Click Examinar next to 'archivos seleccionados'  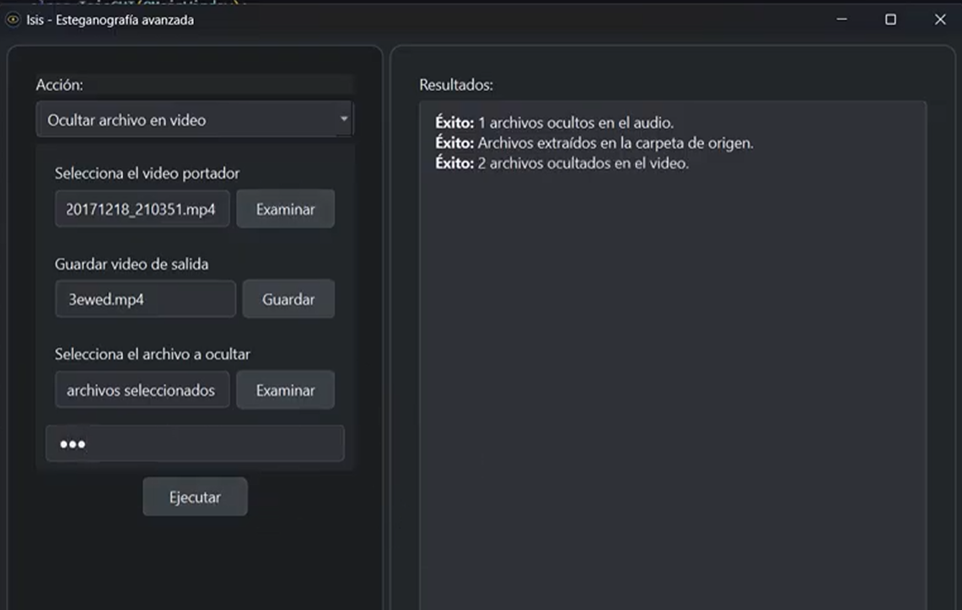[286, 389]
